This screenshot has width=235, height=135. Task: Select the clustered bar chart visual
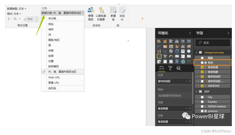click(x=171, y=41)
